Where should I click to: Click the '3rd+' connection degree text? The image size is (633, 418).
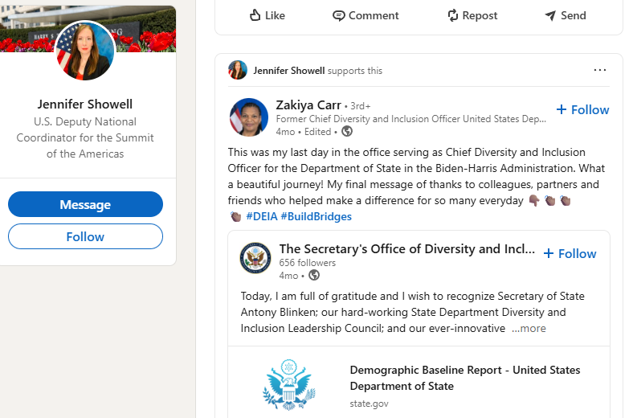click(360, 106)
